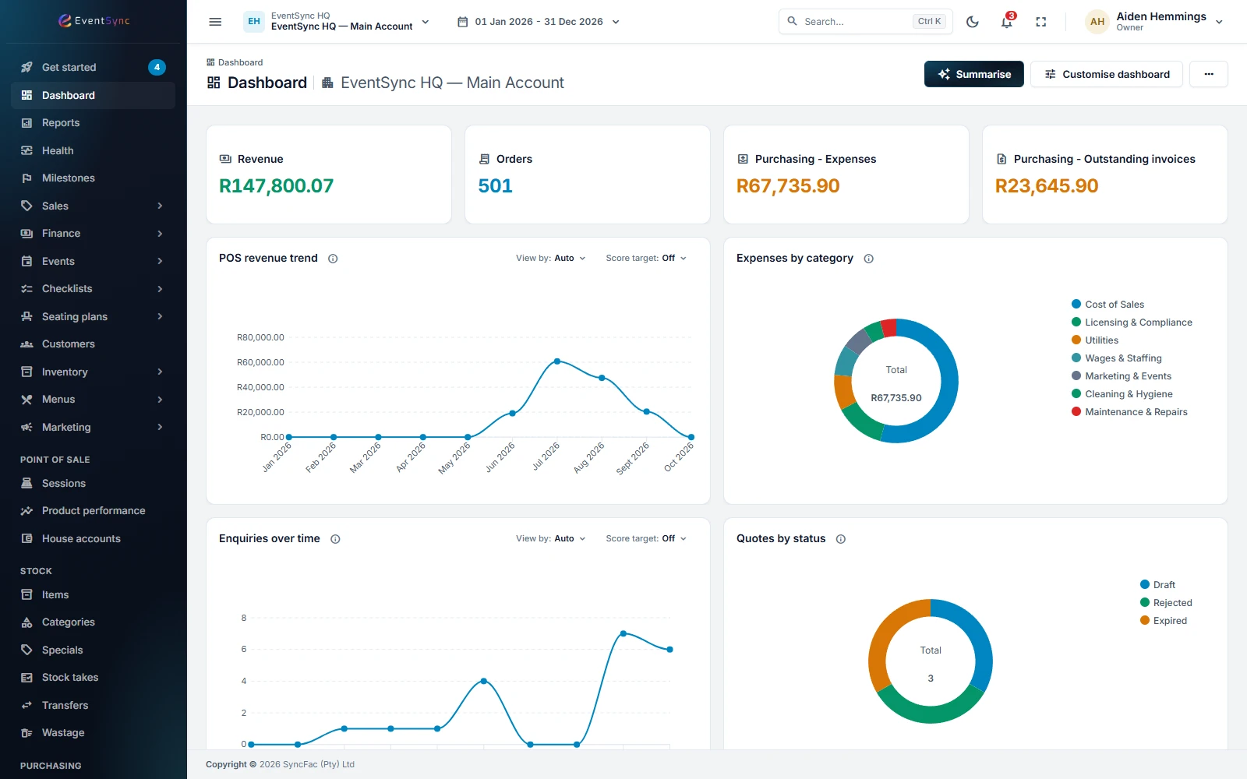Toggle Cost of Sales legend series
The width and height of the screenshot is (1247, 779).
coord(1107,305)
